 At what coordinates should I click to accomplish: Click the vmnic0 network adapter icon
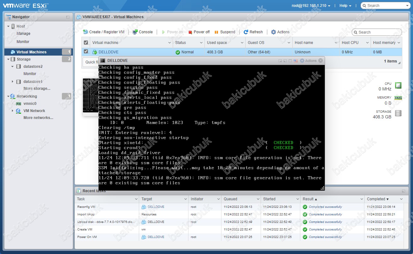click(19, 103)
